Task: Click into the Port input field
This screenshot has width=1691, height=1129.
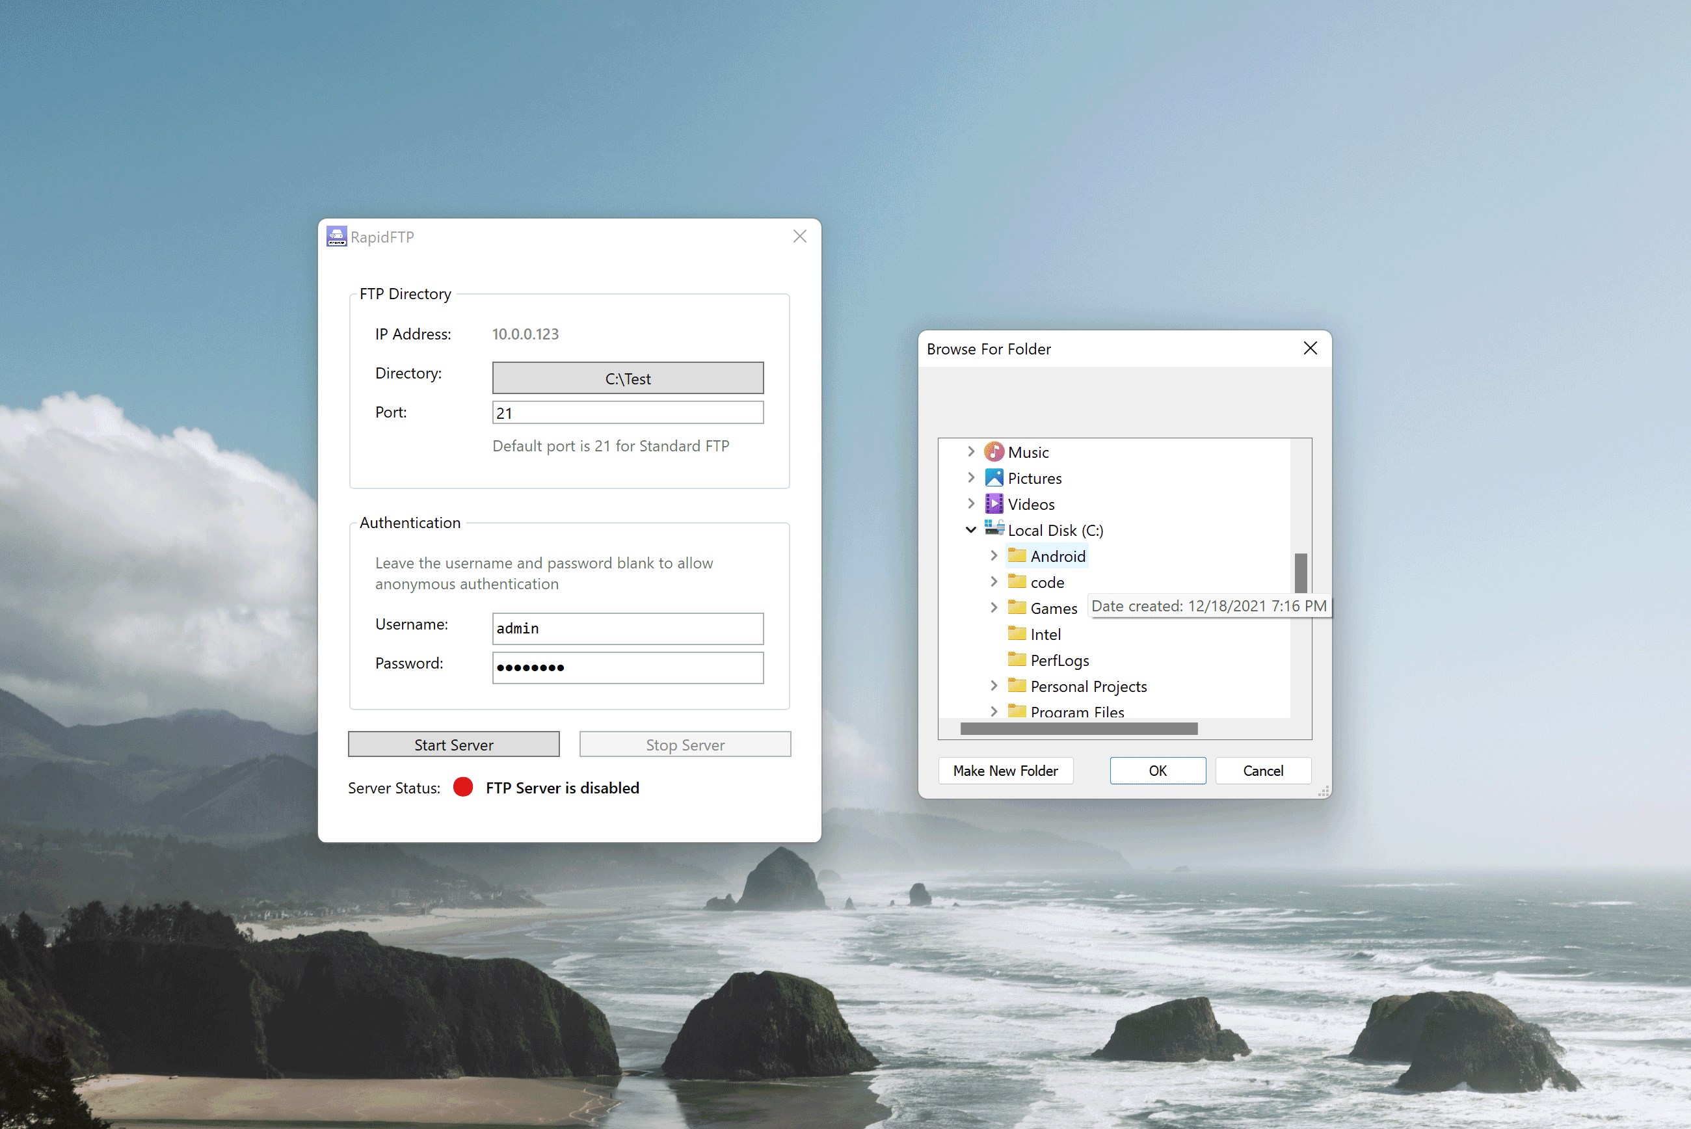Action: 628,412
